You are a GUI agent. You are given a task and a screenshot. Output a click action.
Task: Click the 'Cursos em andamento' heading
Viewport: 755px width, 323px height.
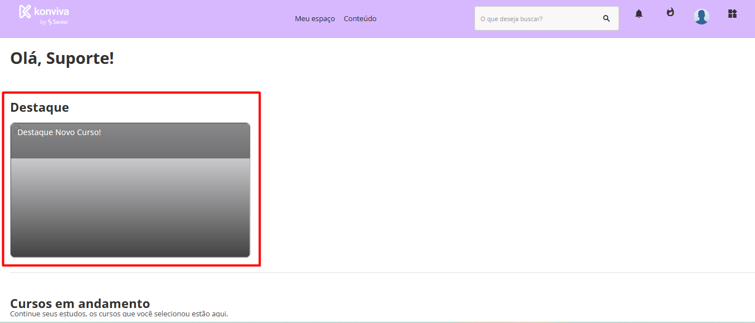[x=80, y=304]
